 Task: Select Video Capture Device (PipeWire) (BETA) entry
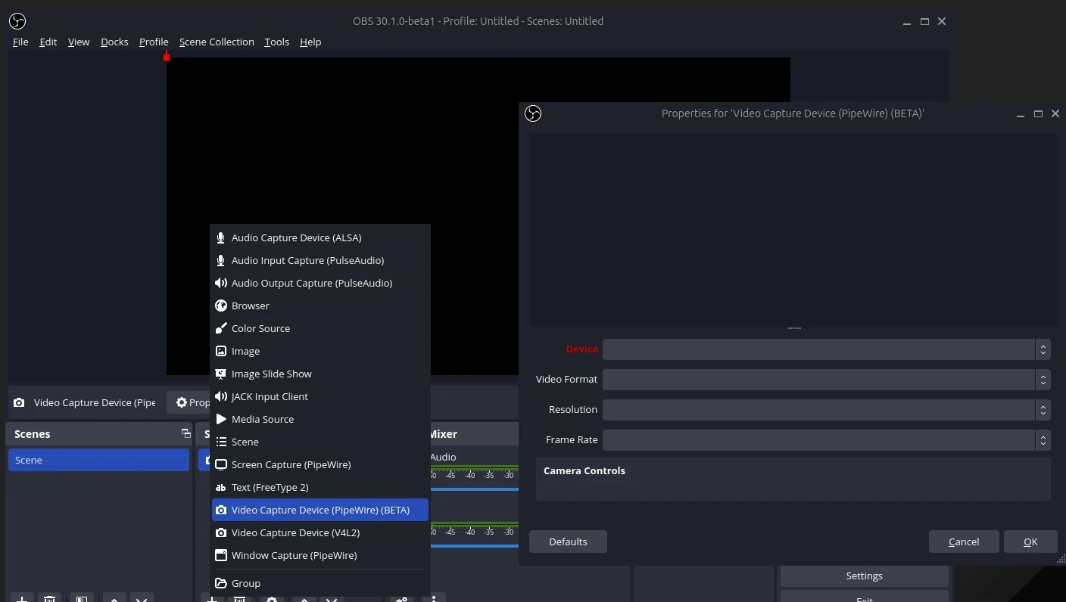(320, 510)
